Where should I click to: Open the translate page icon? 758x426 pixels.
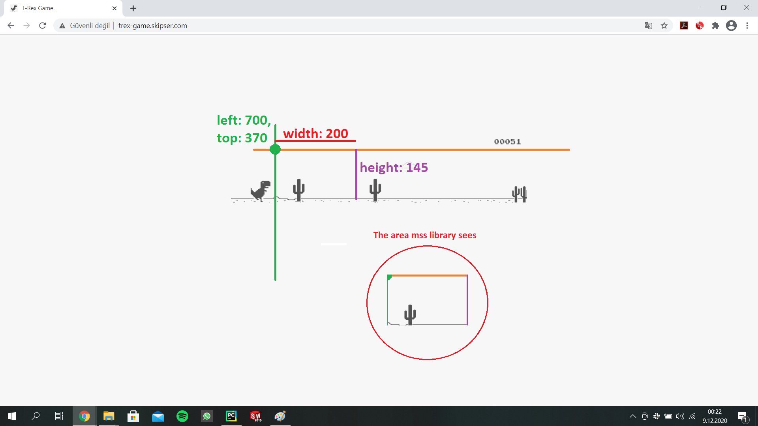pos(648,26)
